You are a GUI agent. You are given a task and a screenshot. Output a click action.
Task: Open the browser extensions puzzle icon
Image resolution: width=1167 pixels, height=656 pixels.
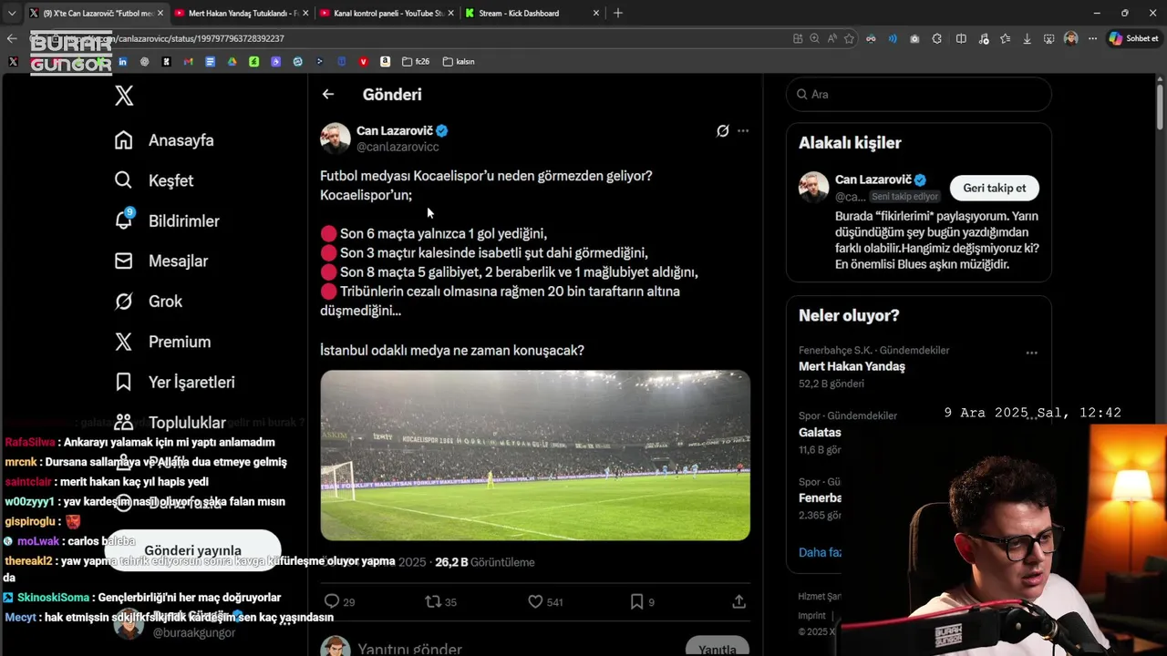[x=936, y=39]
